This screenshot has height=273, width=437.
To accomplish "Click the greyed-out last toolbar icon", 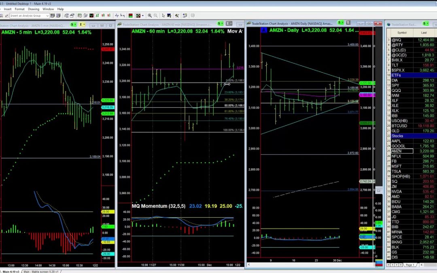I will coord(193,16).
